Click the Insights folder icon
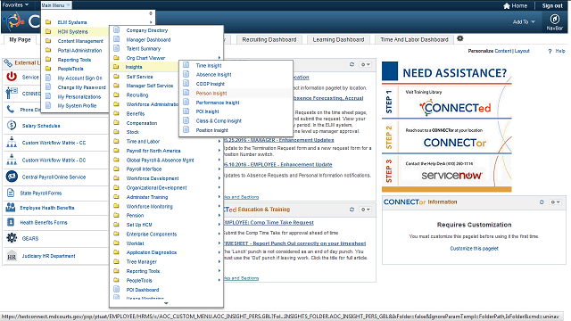Image resolution: width=571 pixels, height=321 pixels. (116, 67)
